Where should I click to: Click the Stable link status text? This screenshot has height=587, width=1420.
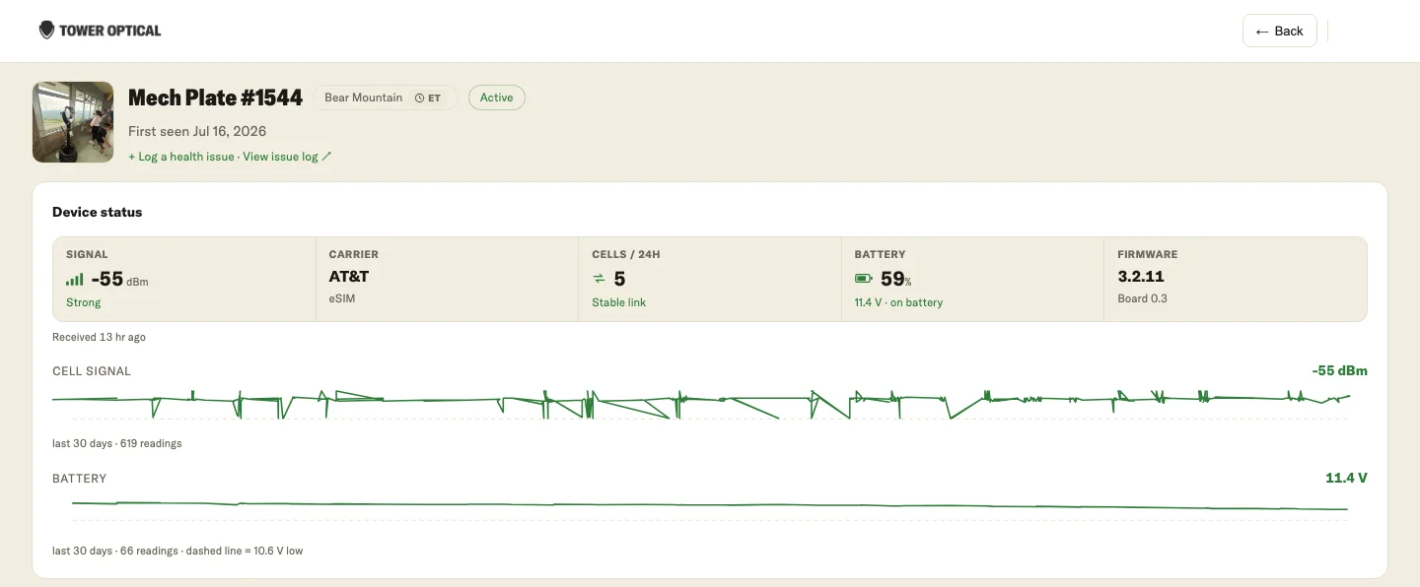click(618, 302)
